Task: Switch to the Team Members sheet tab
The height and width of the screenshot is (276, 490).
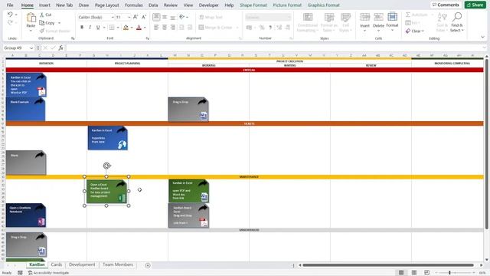Action: click(x=118, y=264)
